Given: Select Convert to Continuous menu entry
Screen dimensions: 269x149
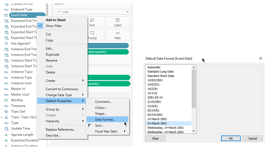Looking at the screenshot, I should point(62,89).
